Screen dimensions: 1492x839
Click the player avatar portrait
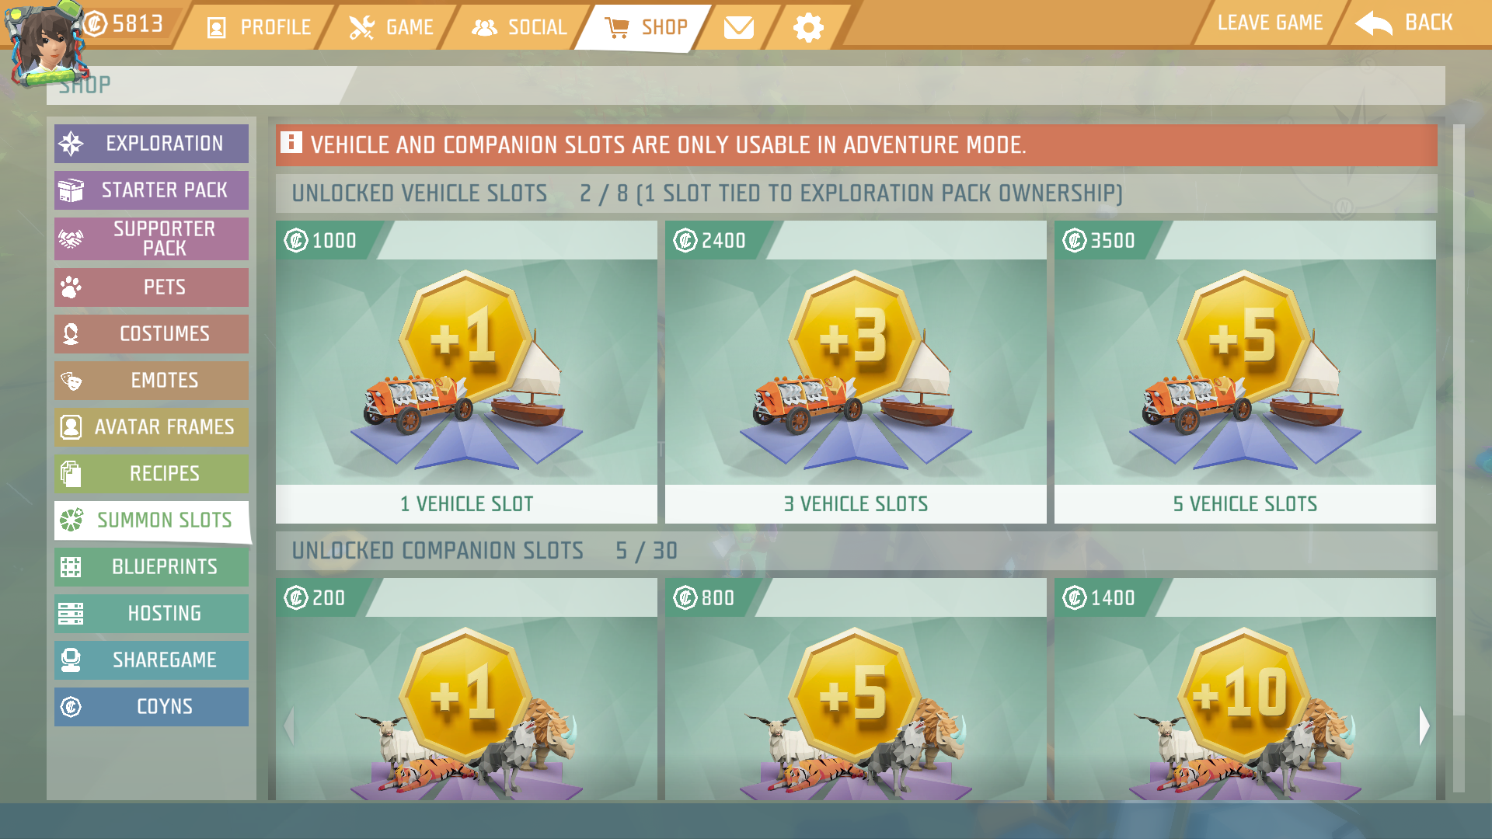[x=45, y=43]
